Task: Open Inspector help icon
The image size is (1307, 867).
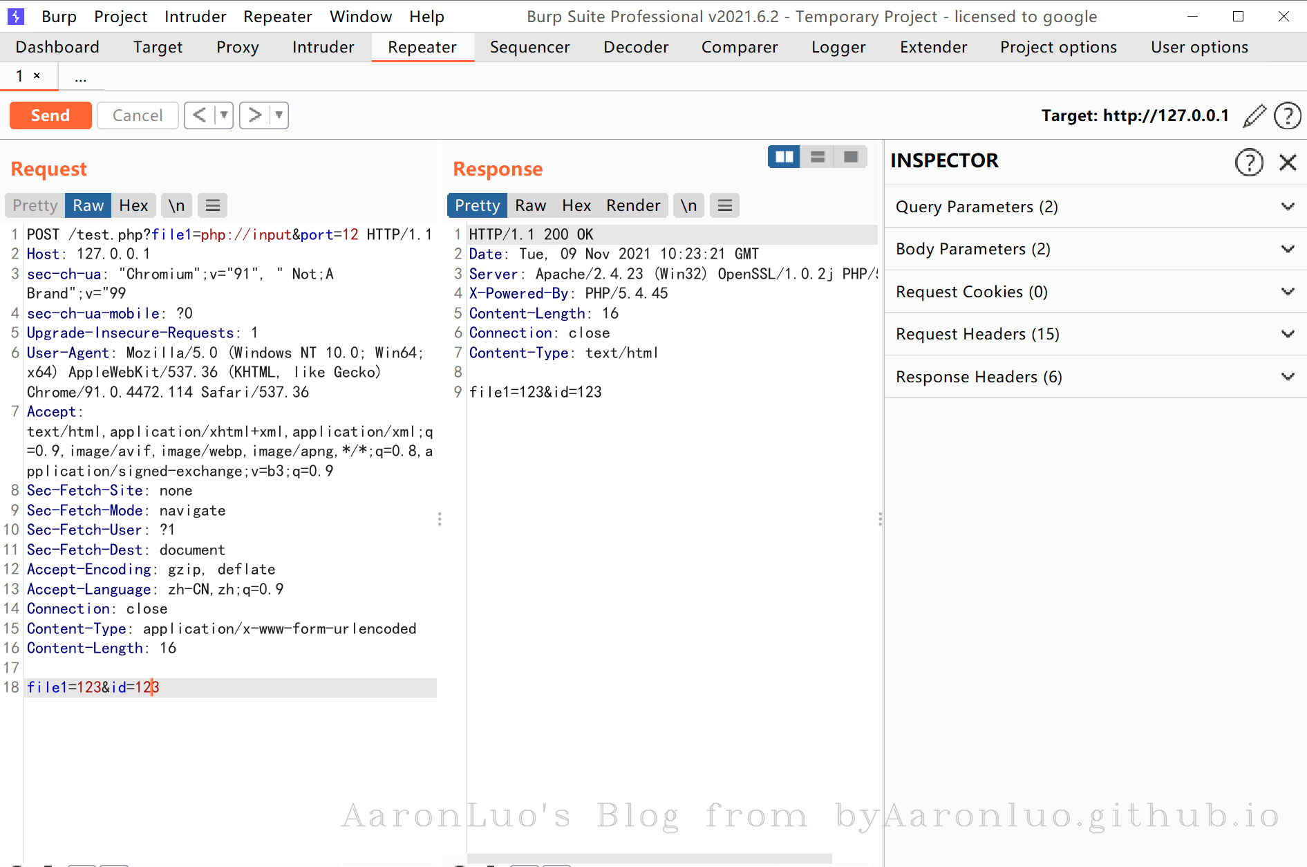Action: [1249, 162]
